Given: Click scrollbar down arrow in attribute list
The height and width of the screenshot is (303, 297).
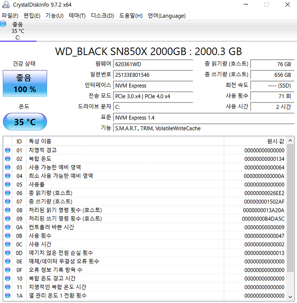Looking at the screenshot, I should [x=291, y=295].
